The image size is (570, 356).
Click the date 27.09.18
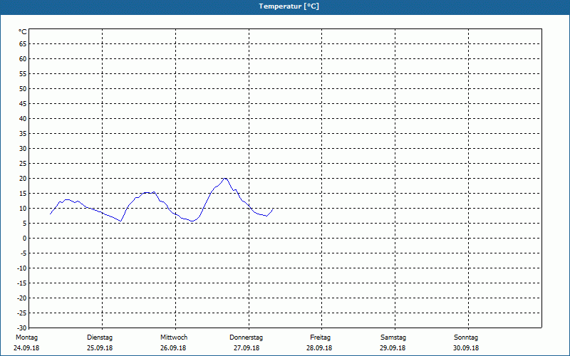coord(247,348)
